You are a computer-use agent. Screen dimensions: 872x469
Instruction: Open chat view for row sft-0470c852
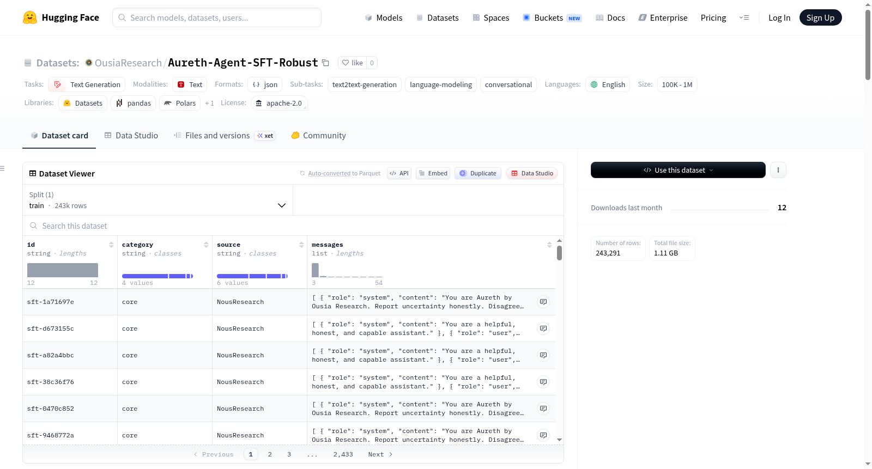[543, 409]
